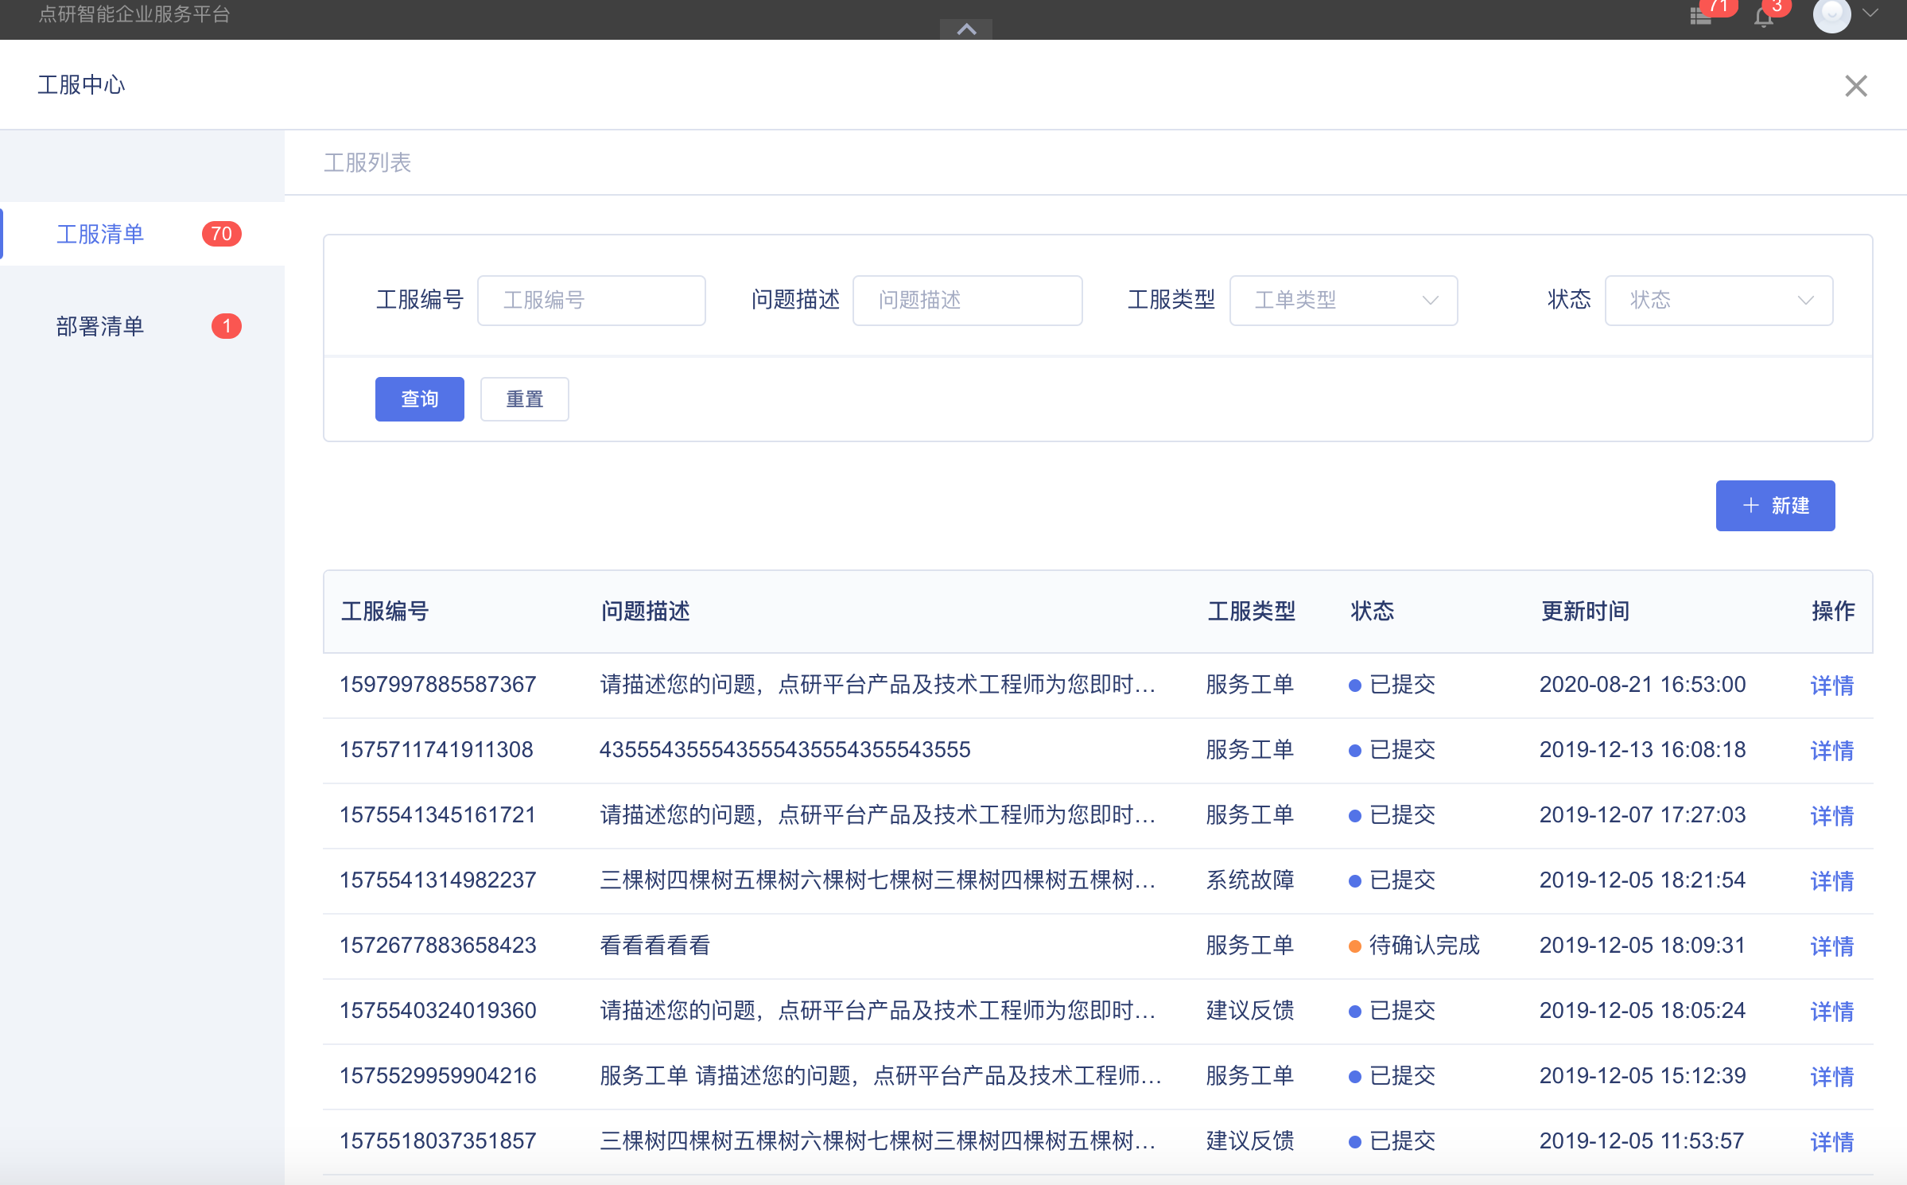This screenshot has width=1907, height=1185.
Task: Click the 状态 column header in the table
Action: [1372, 612]
